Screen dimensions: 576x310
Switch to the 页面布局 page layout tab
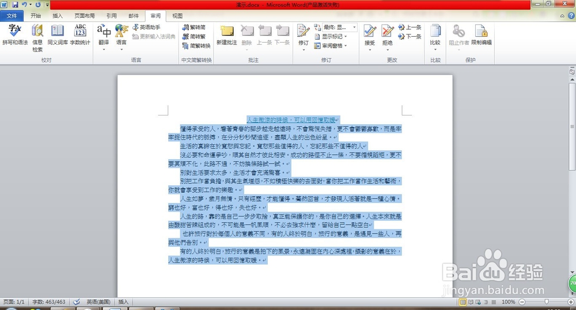(85, 16)
